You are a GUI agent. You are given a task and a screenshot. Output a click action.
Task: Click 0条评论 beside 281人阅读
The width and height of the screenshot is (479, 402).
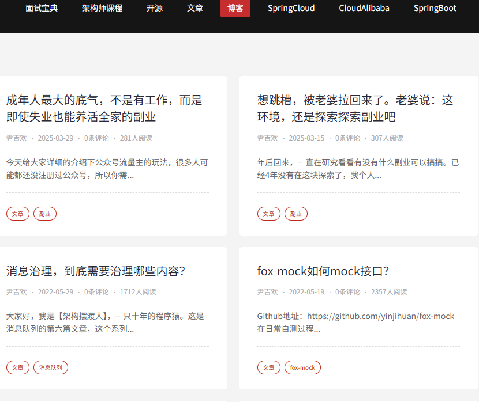pyautogui.click(x=96, y=138)
